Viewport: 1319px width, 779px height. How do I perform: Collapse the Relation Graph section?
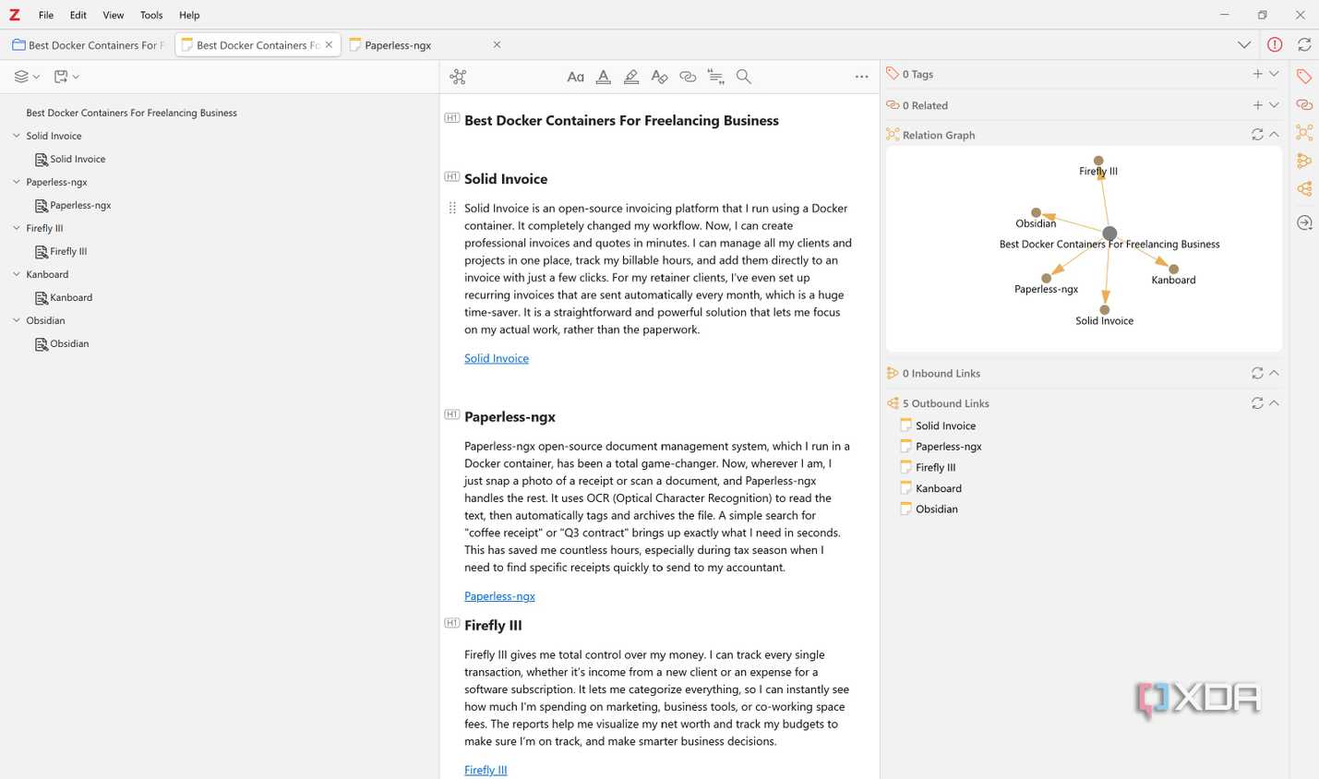click(x=1274, y=135)
